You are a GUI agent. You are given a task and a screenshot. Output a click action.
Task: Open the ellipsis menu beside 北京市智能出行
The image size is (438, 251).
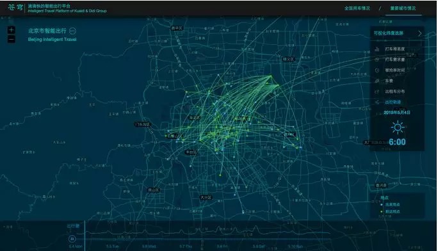72,31
